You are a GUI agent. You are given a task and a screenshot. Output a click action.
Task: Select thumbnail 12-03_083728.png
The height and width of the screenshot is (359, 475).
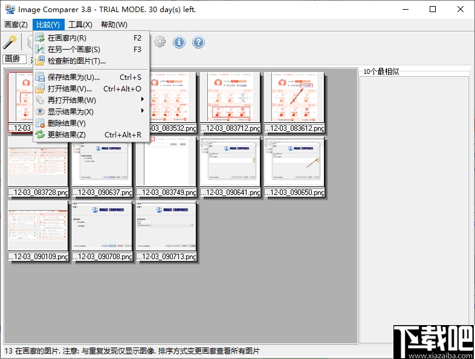(x=38, y=166)
